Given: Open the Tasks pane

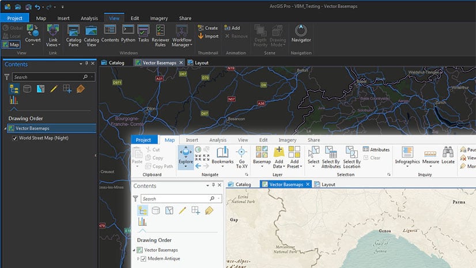Looking at the screenshot, I should point(143,33).
